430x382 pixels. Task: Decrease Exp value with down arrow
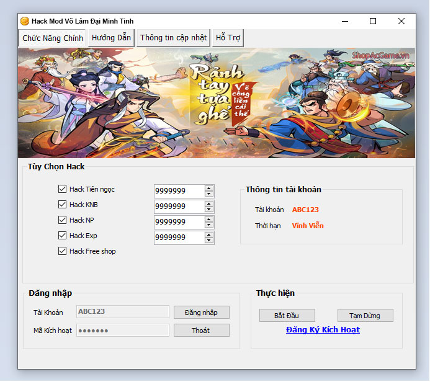(x=209, y=241)
